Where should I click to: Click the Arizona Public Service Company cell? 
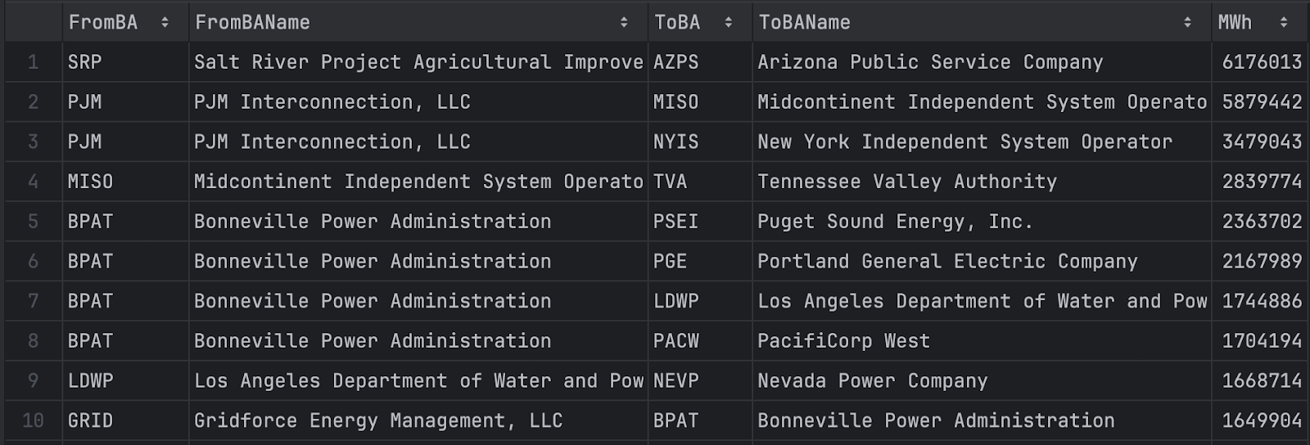[x=982, y=62]
